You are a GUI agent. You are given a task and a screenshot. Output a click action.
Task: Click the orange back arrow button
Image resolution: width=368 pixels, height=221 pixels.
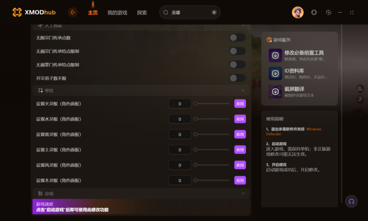point(73,12)
